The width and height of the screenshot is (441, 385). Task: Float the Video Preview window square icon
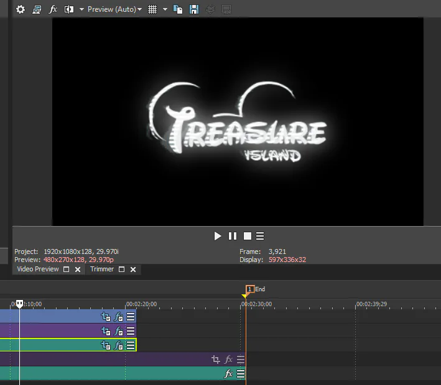point(66,269)
